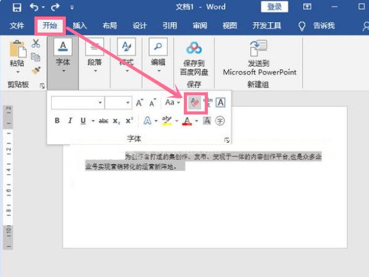
Task: Click 发送到 Microsoft PowerPoint button
Action: (260, 58)
